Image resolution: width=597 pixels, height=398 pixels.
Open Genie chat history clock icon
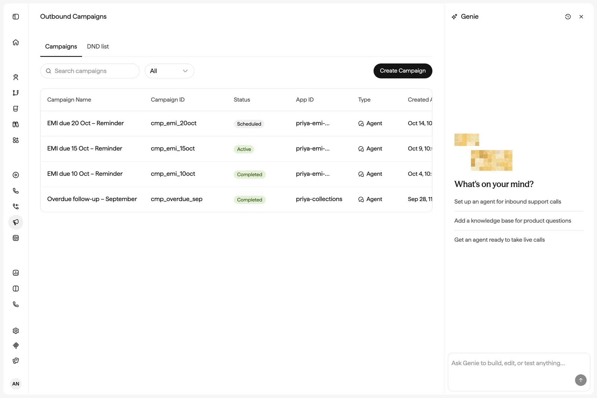tap(568, 17)
